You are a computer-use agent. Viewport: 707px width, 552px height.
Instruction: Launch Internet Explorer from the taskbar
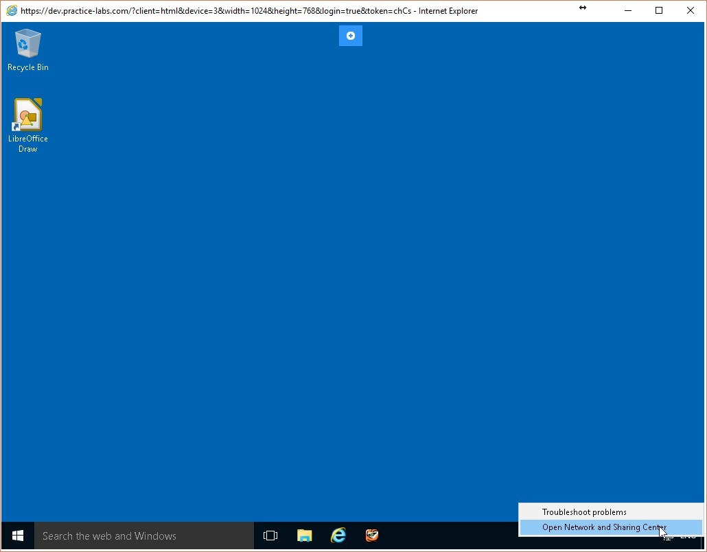(338, 536)
